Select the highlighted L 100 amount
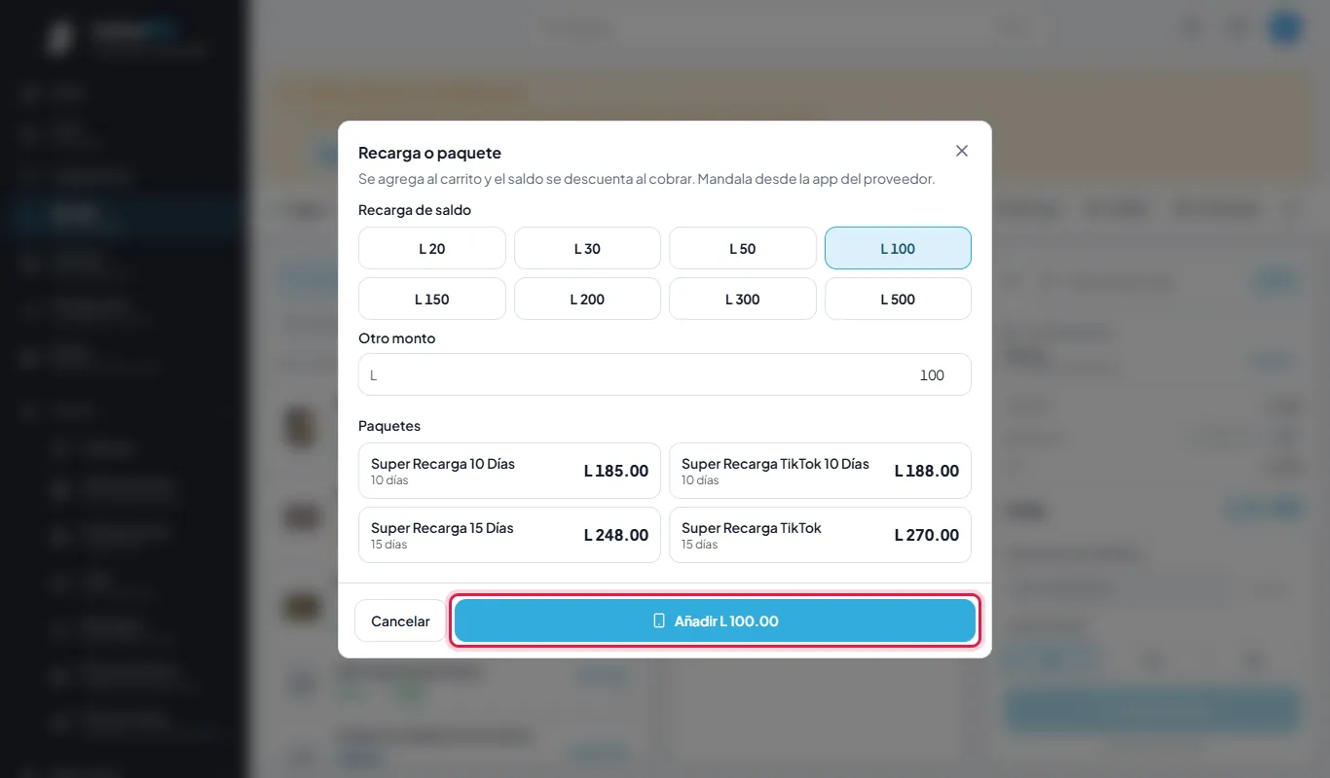1330x778 pixels. tap(898, 248)
